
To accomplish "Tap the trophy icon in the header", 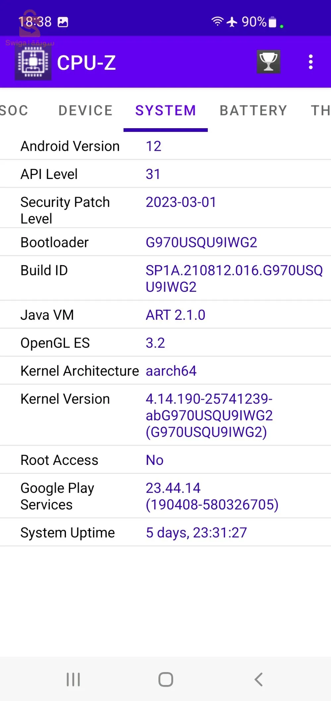I will coord(268,62).
